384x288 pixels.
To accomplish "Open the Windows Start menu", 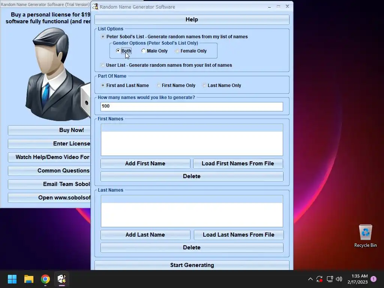I will coord(12,279).
